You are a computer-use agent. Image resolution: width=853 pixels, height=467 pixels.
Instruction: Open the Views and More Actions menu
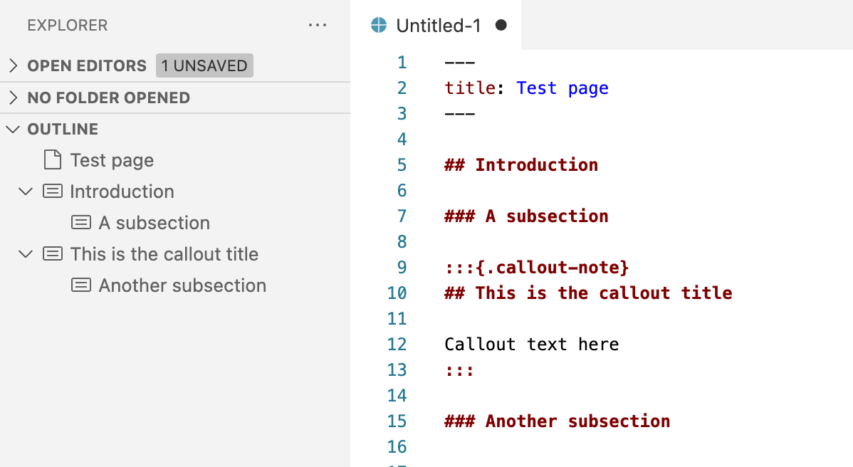coord(318,25)
